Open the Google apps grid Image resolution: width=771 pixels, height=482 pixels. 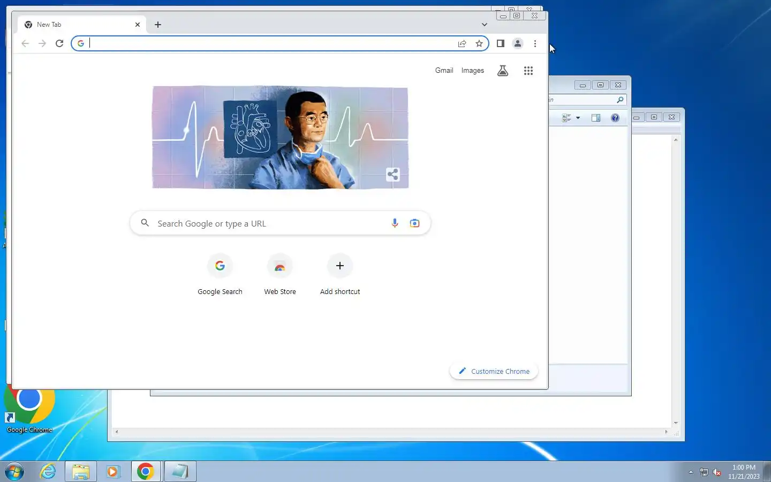528,71
